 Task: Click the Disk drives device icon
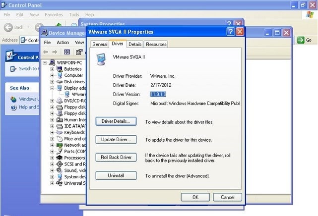(60, 82)
